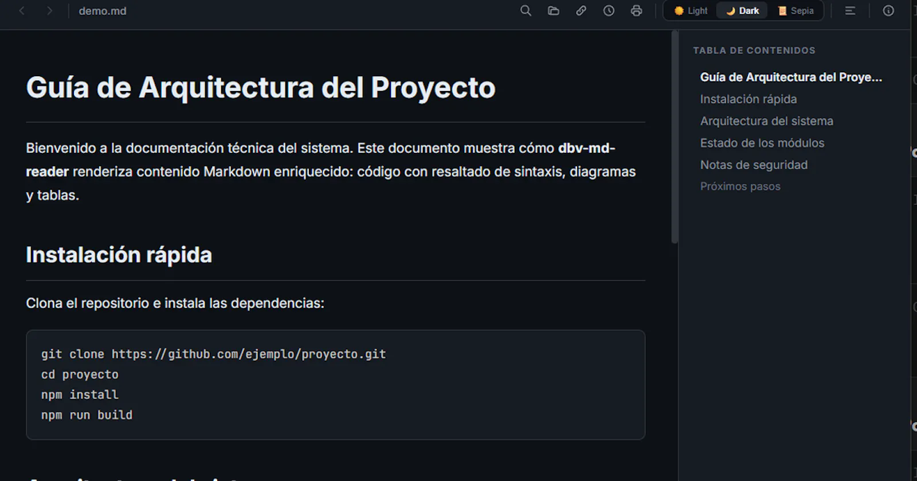917x481 pixels.
Task: Click the link chain icon
Action: [581, 11]
